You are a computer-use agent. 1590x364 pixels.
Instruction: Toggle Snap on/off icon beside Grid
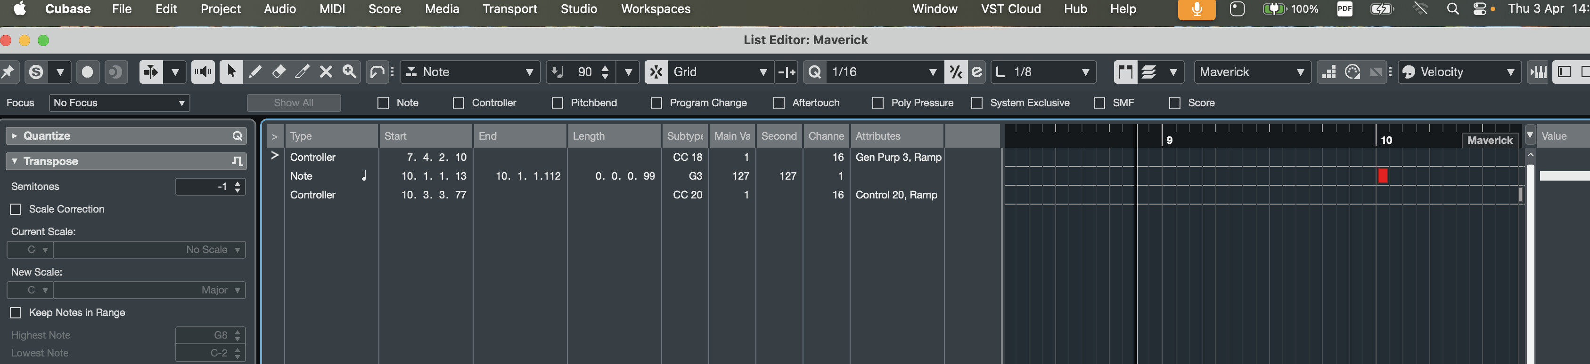(x=656, y=72)
